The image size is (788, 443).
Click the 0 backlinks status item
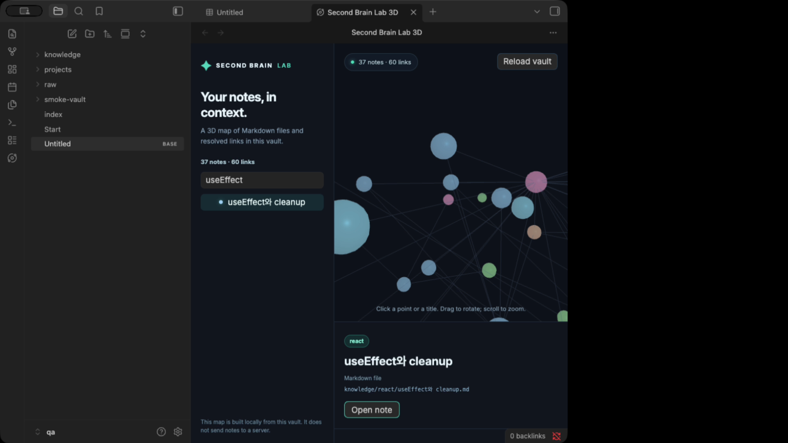click(x=527, y=436)
